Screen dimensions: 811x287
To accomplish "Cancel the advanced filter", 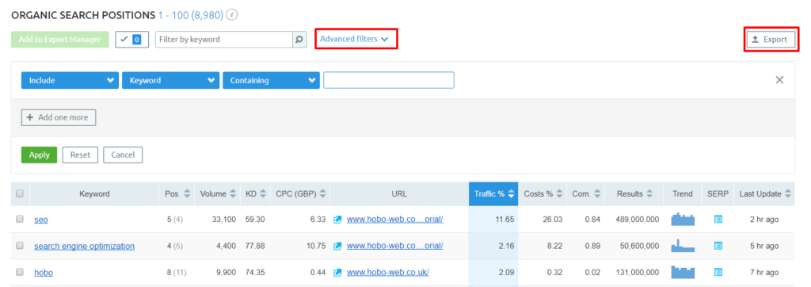I will tap(123, 155).
